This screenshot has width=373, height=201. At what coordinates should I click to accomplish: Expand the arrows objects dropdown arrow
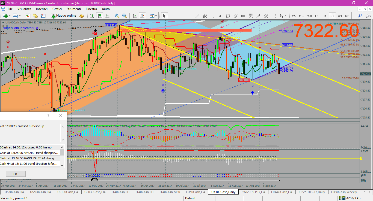pyautogui.click(x=286, y=16)
